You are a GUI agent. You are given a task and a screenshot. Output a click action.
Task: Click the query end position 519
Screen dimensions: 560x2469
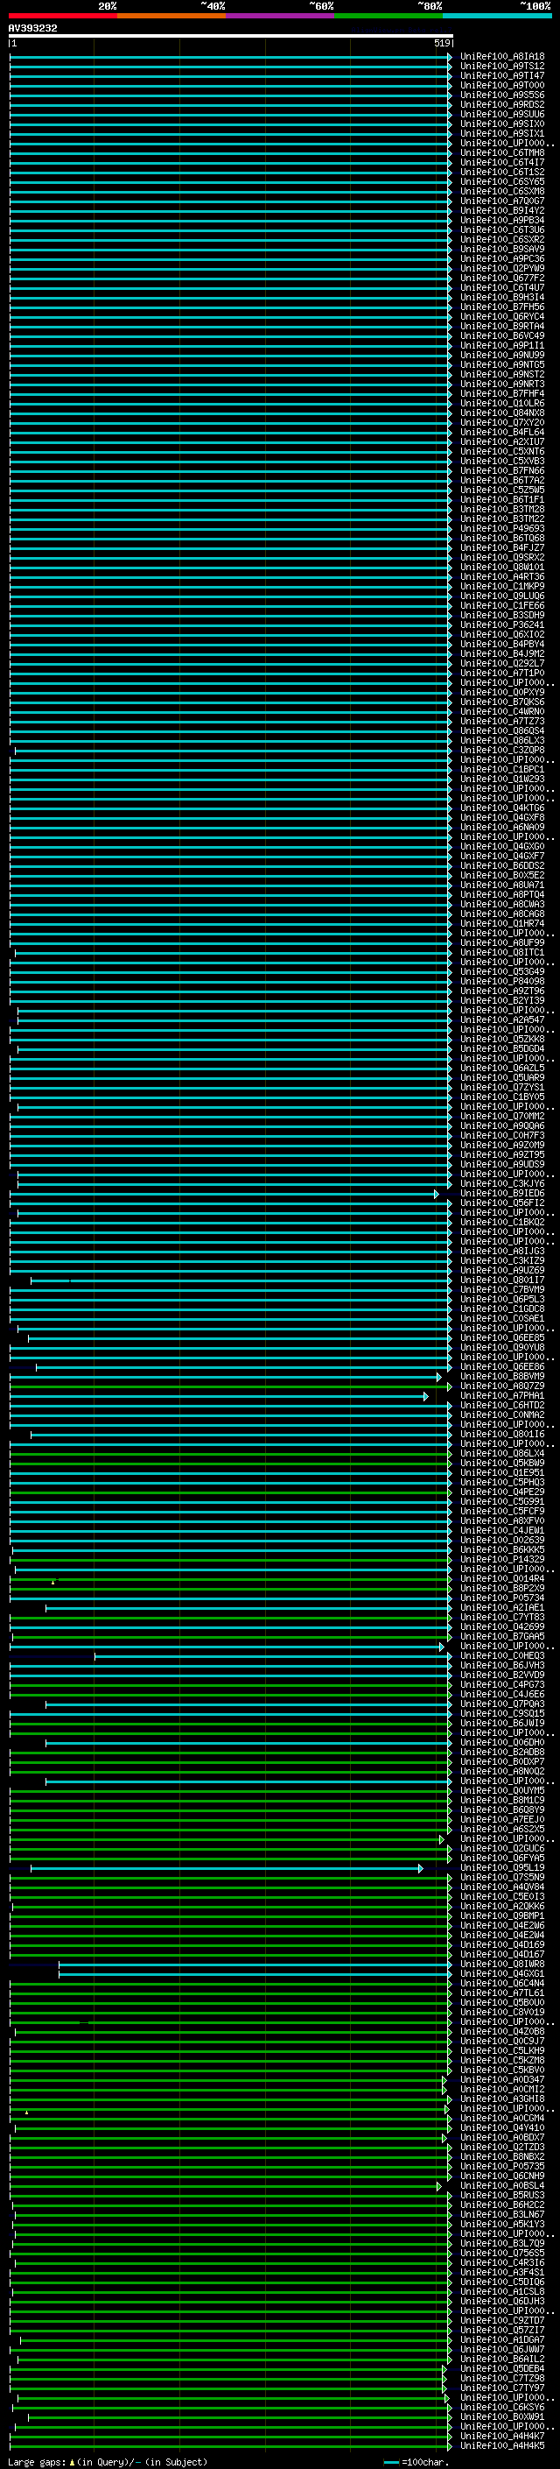tap(441, 43)
